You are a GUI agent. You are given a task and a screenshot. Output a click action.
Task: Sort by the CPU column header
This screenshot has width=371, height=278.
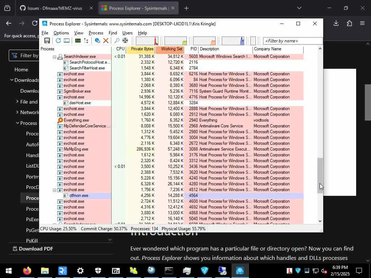[x=118, y=49]
